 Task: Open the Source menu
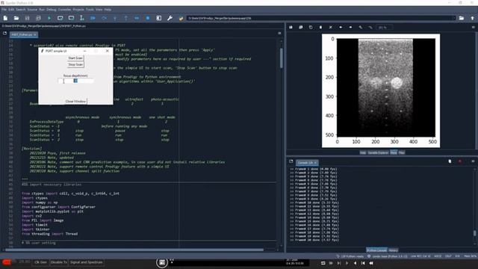coord(32,10)
